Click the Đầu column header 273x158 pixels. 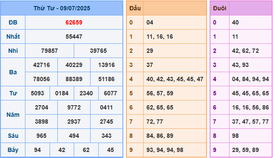click(x=135, y=8)
